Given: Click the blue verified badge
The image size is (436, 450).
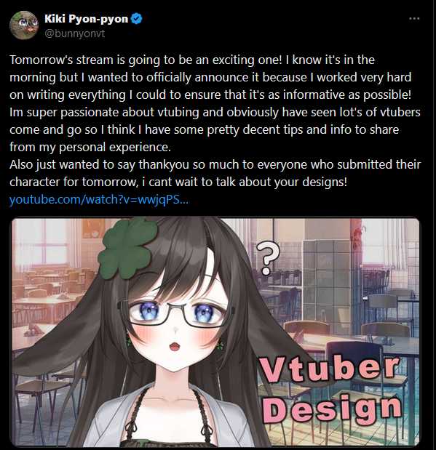Looking at the screenshot, I should click(x=136, y=19).
